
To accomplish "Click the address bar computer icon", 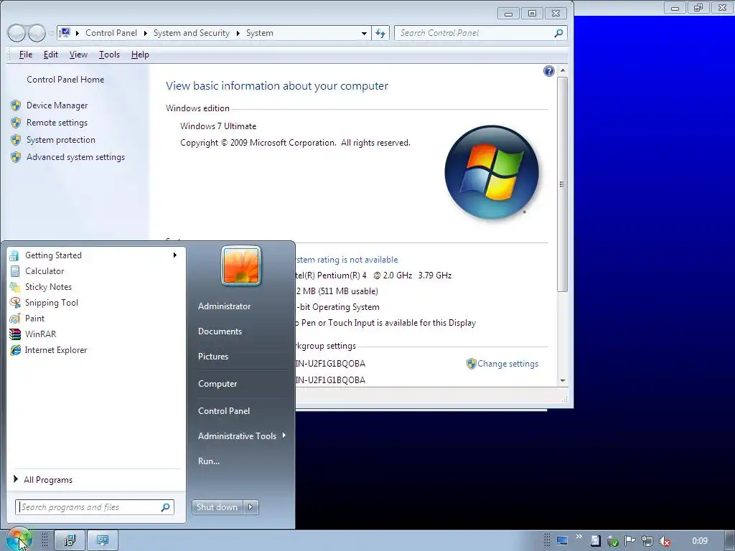I will 65,33.
